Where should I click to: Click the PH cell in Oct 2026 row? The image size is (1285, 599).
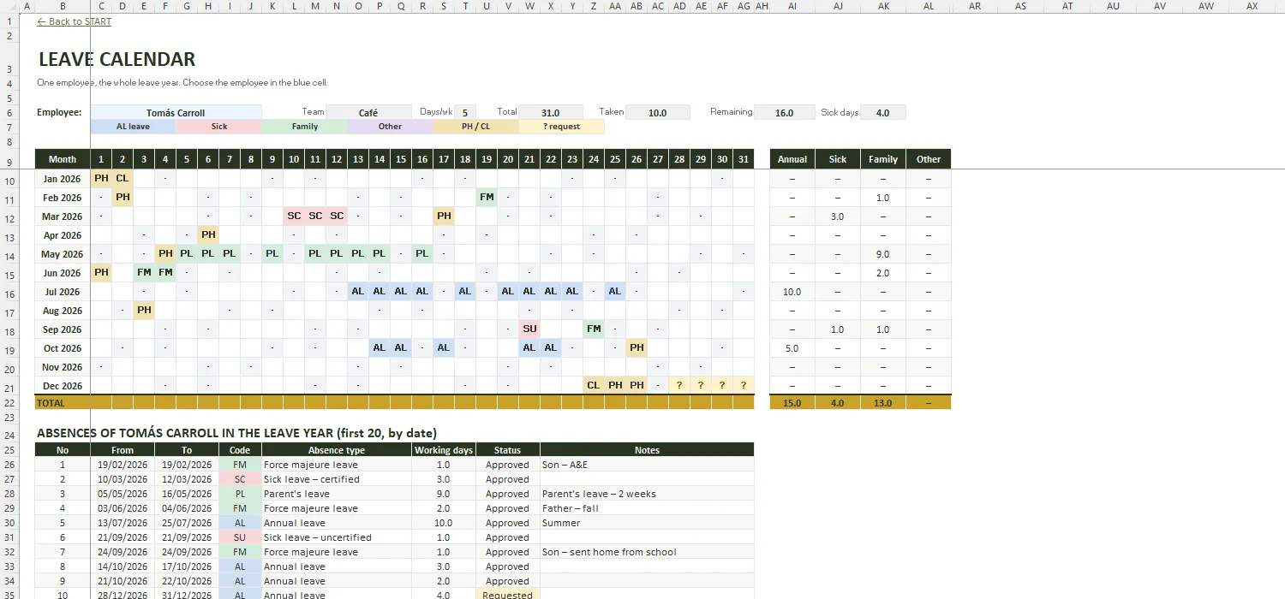point(637,348)
